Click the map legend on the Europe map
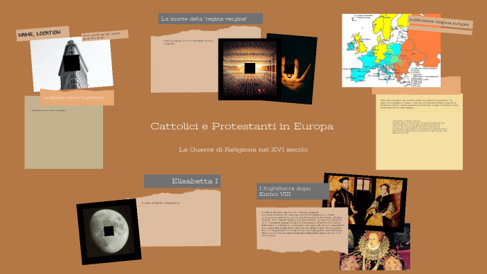This screenshot has height=274, width=487. click(x=425, y=76)
